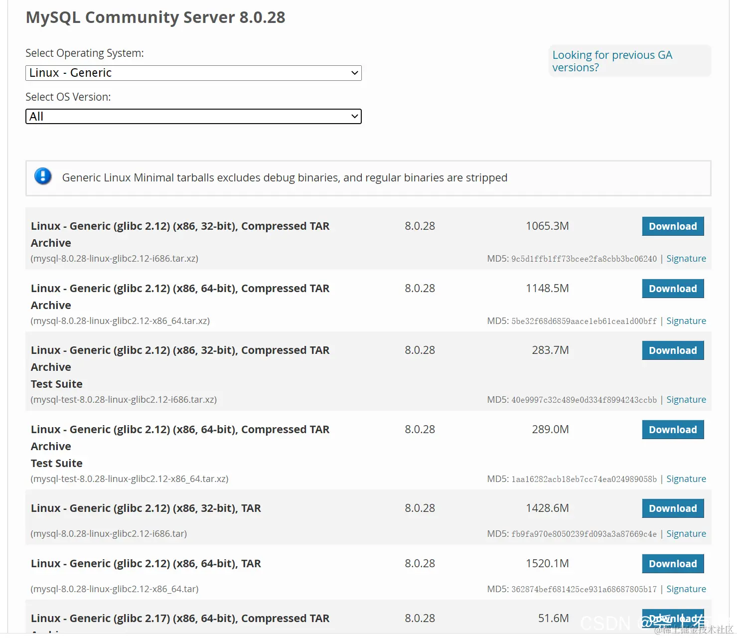The image size is (737, 638).
Task: Click filename (mysql-8.0.28-linux-glibc2.12-i686.tar.xz)
Action: pos(115,259)
